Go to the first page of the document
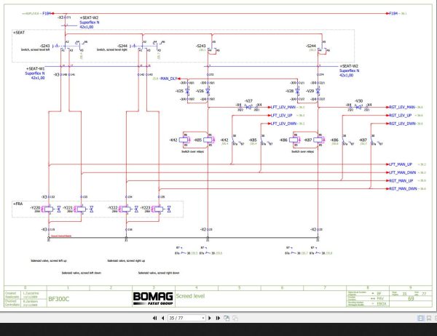Image resolution: width=437 pixels, height=336 pixels. point(154,318)
